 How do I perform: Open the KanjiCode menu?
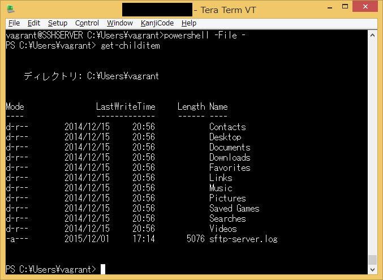point(157,23)
